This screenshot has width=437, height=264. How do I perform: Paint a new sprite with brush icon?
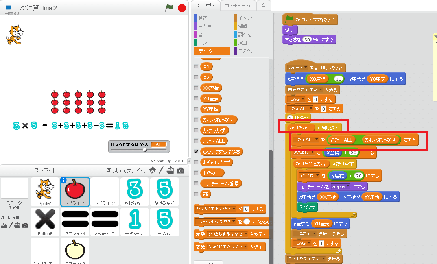[161, 170]
